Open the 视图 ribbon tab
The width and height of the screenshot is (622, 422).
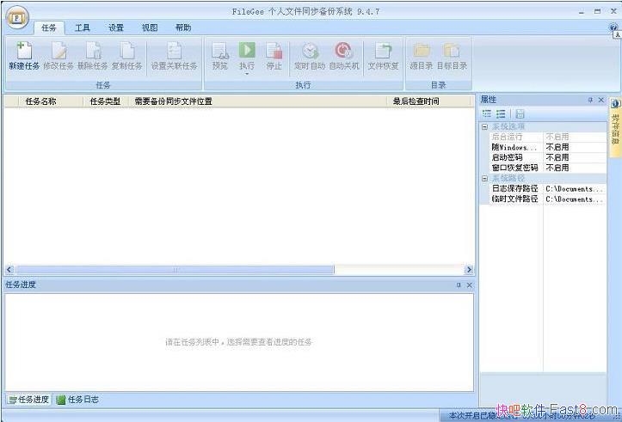[150, 28]
